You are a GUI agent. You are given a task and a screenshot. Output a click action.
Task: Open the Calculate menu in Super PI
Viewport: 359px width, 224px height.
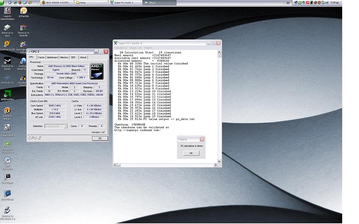121,48
